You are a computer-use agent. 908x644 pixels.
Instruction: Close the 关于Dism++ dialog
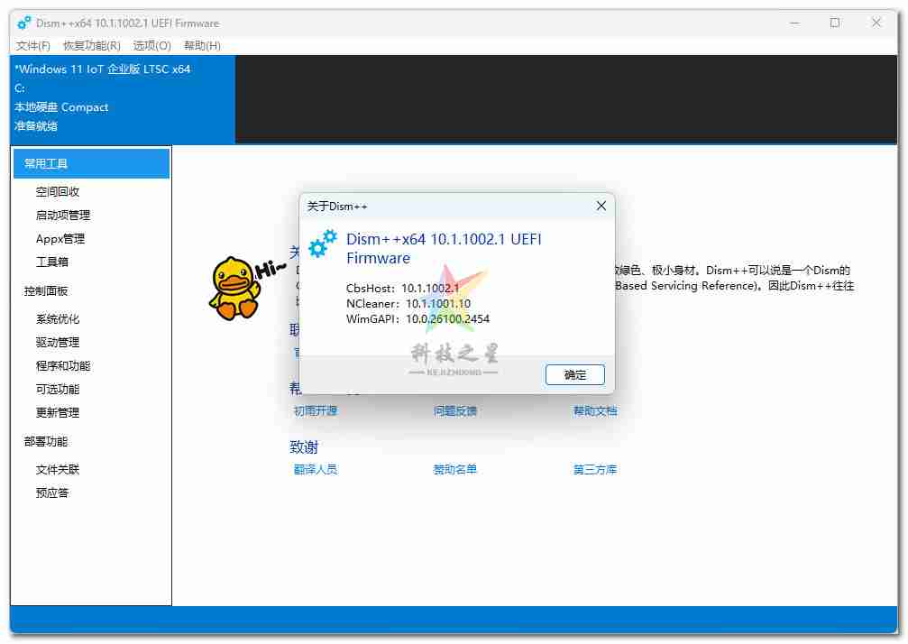(x=601, y=206)
